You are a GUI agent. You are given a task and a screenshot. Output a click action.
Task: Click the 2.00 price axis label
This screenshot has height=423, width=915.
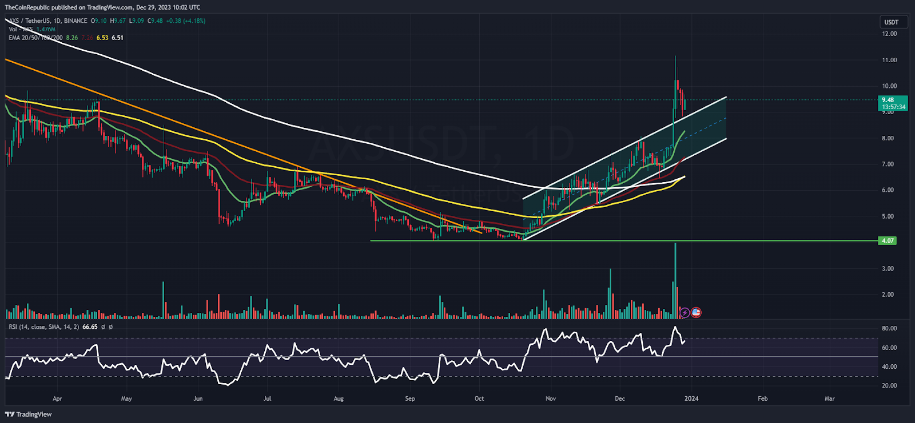[x=888, y=295]
